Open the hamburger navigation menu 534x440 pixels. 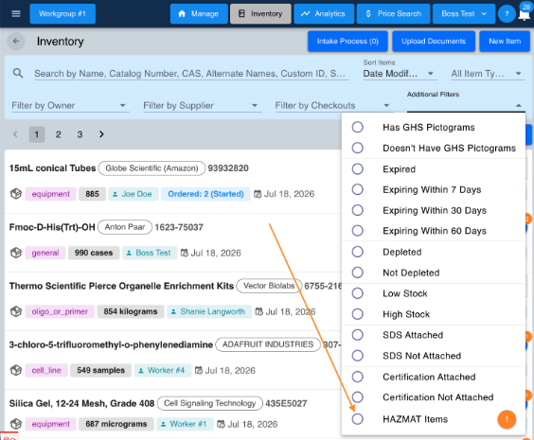click(x=16, y=13)
